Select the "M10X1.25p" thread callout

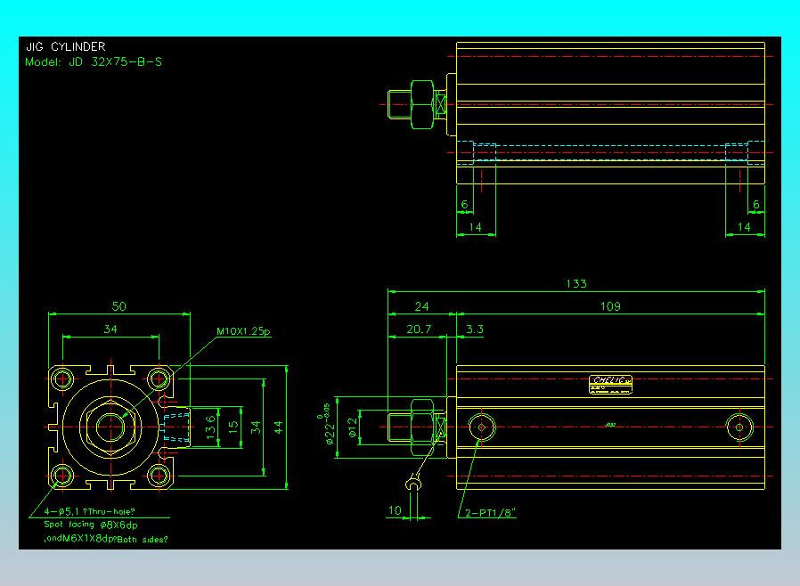(243, 331)
